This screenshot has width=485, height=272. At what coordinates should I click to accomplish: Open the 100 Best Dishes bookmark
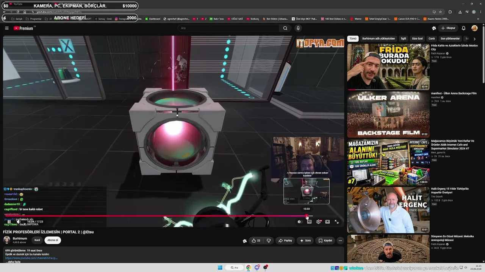pos(333,19)
